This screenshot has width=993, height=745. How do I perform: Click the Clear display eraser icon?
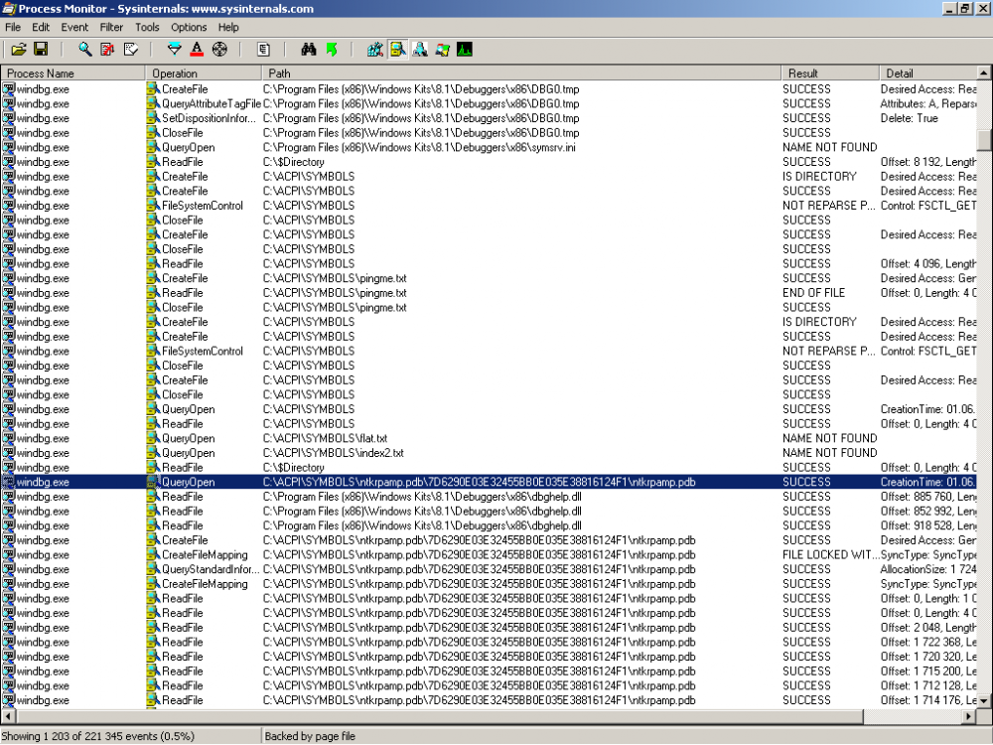pos(130,49)
